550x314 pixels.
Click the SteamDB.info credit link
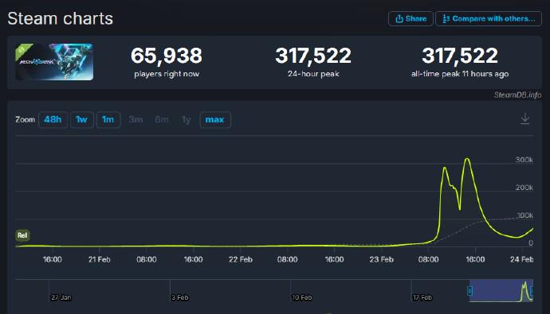pos(517,95)
